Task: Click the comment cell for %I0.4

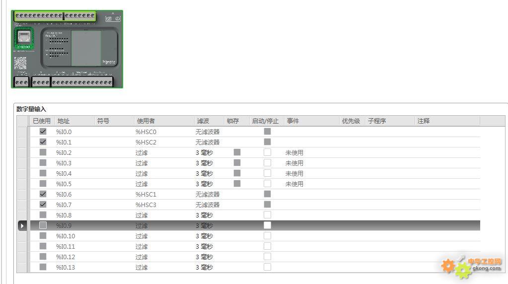Action: click(x=447, y=173)
